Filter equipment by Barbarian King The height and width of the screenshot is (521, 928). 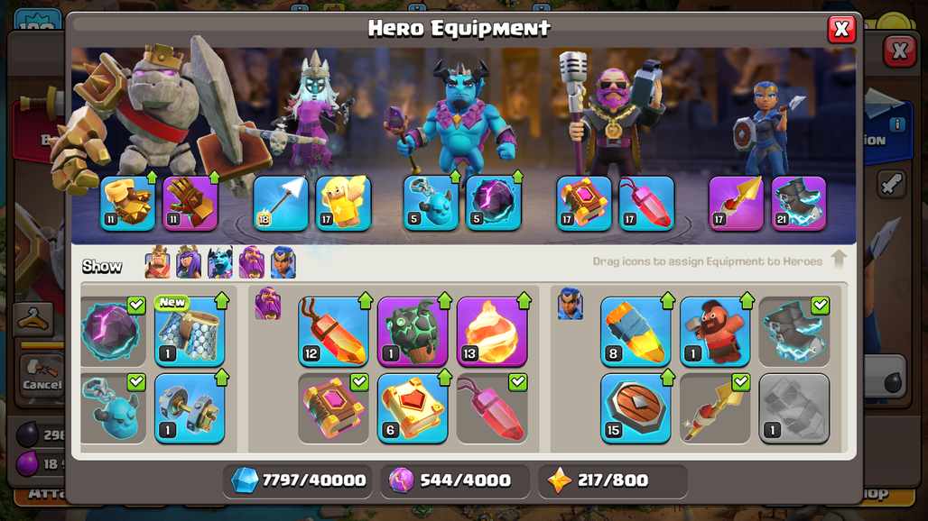pos(157,262)
